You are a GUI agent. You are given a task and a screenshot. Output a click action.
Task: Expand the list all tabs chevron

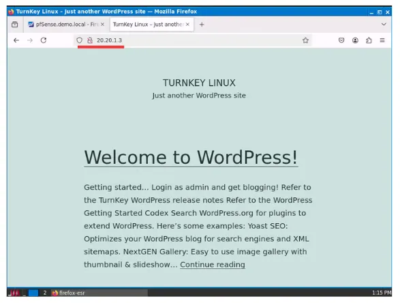384,25
